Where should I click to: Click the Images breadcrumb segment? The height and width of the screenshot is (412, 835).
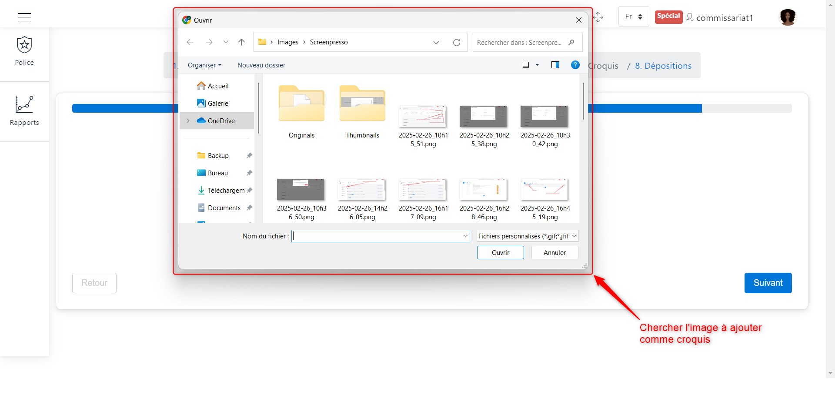point(288,42)
